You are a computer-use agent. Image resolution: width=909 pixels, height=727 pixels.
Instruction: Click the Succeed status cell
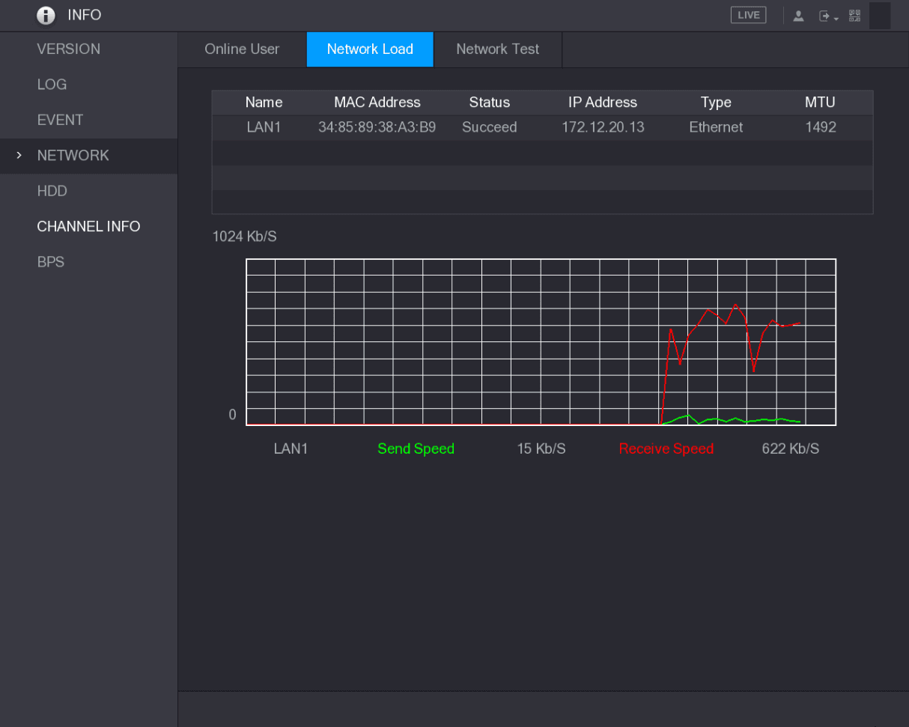coord(490,127)
